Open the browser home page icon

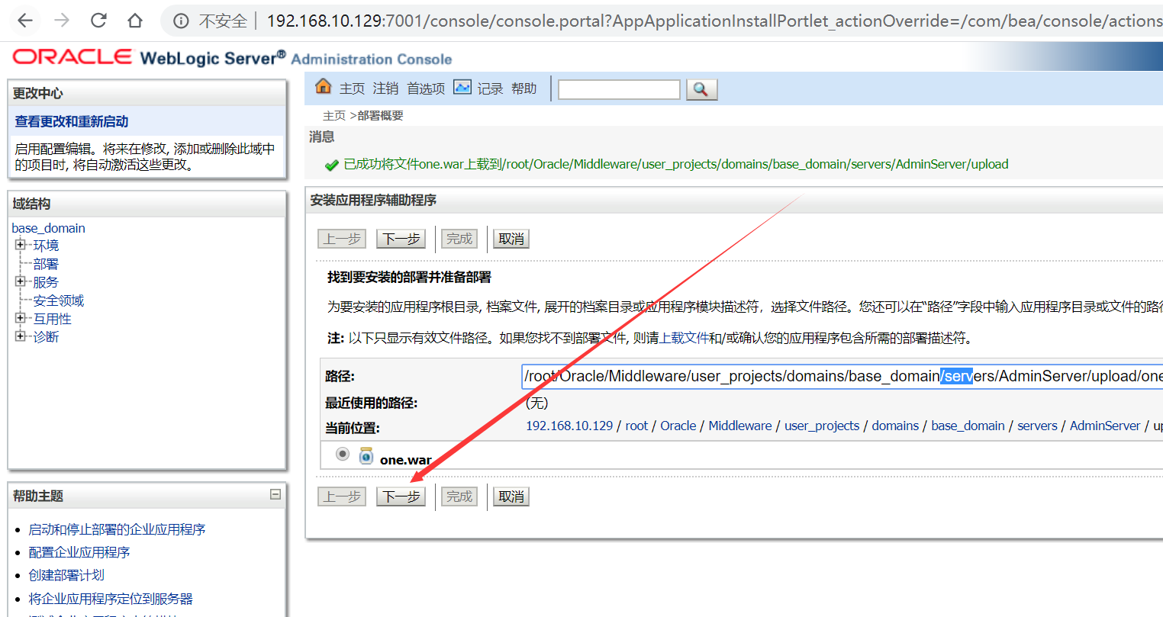click(135, 21)
